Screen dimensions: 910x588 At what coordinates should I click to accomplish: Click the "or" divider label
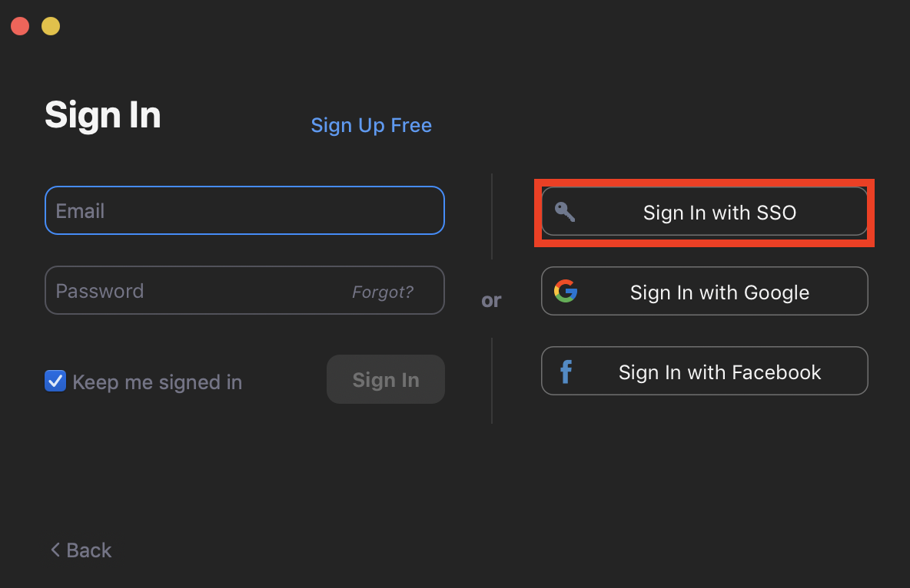[491, 300]
